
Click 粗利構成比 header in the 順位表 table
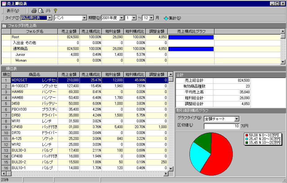click(135, 75)
